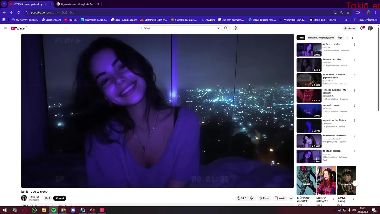Open Chrome zoom magnifier in address bar
This screenshot has height=214, width=380.
tap(341, 12)
